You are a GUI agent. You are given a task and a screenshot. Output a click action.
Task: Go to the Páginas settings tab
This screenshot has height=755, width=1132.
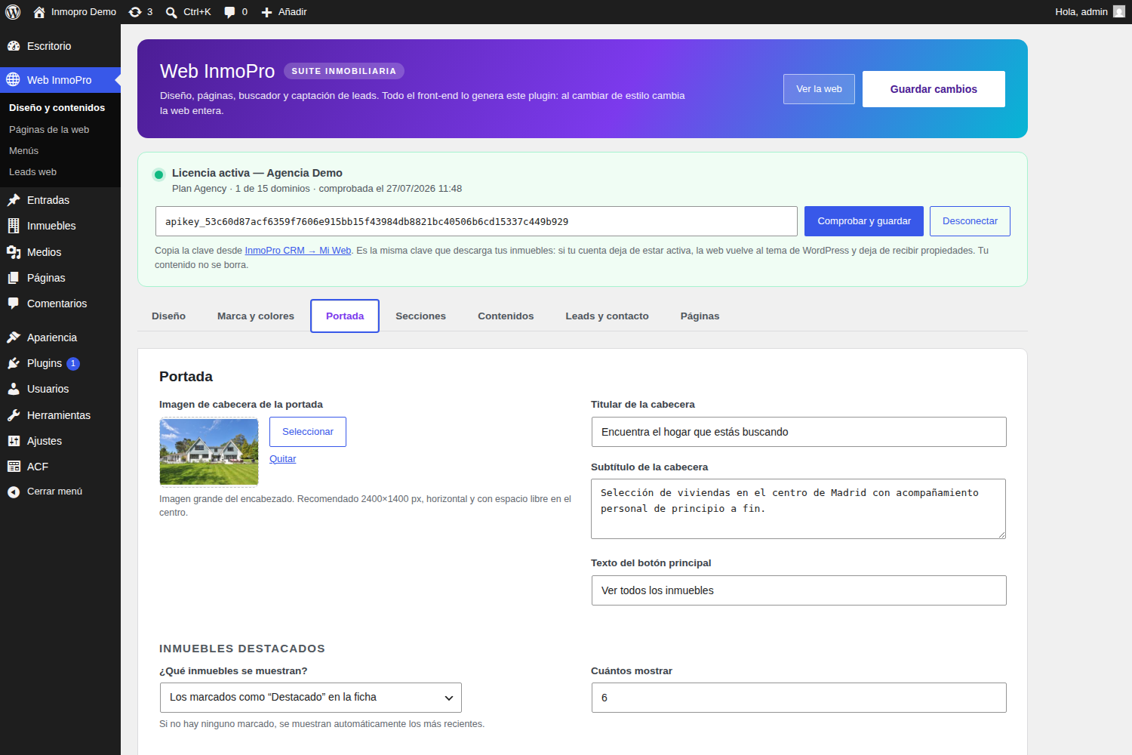[x=700, y=316]
